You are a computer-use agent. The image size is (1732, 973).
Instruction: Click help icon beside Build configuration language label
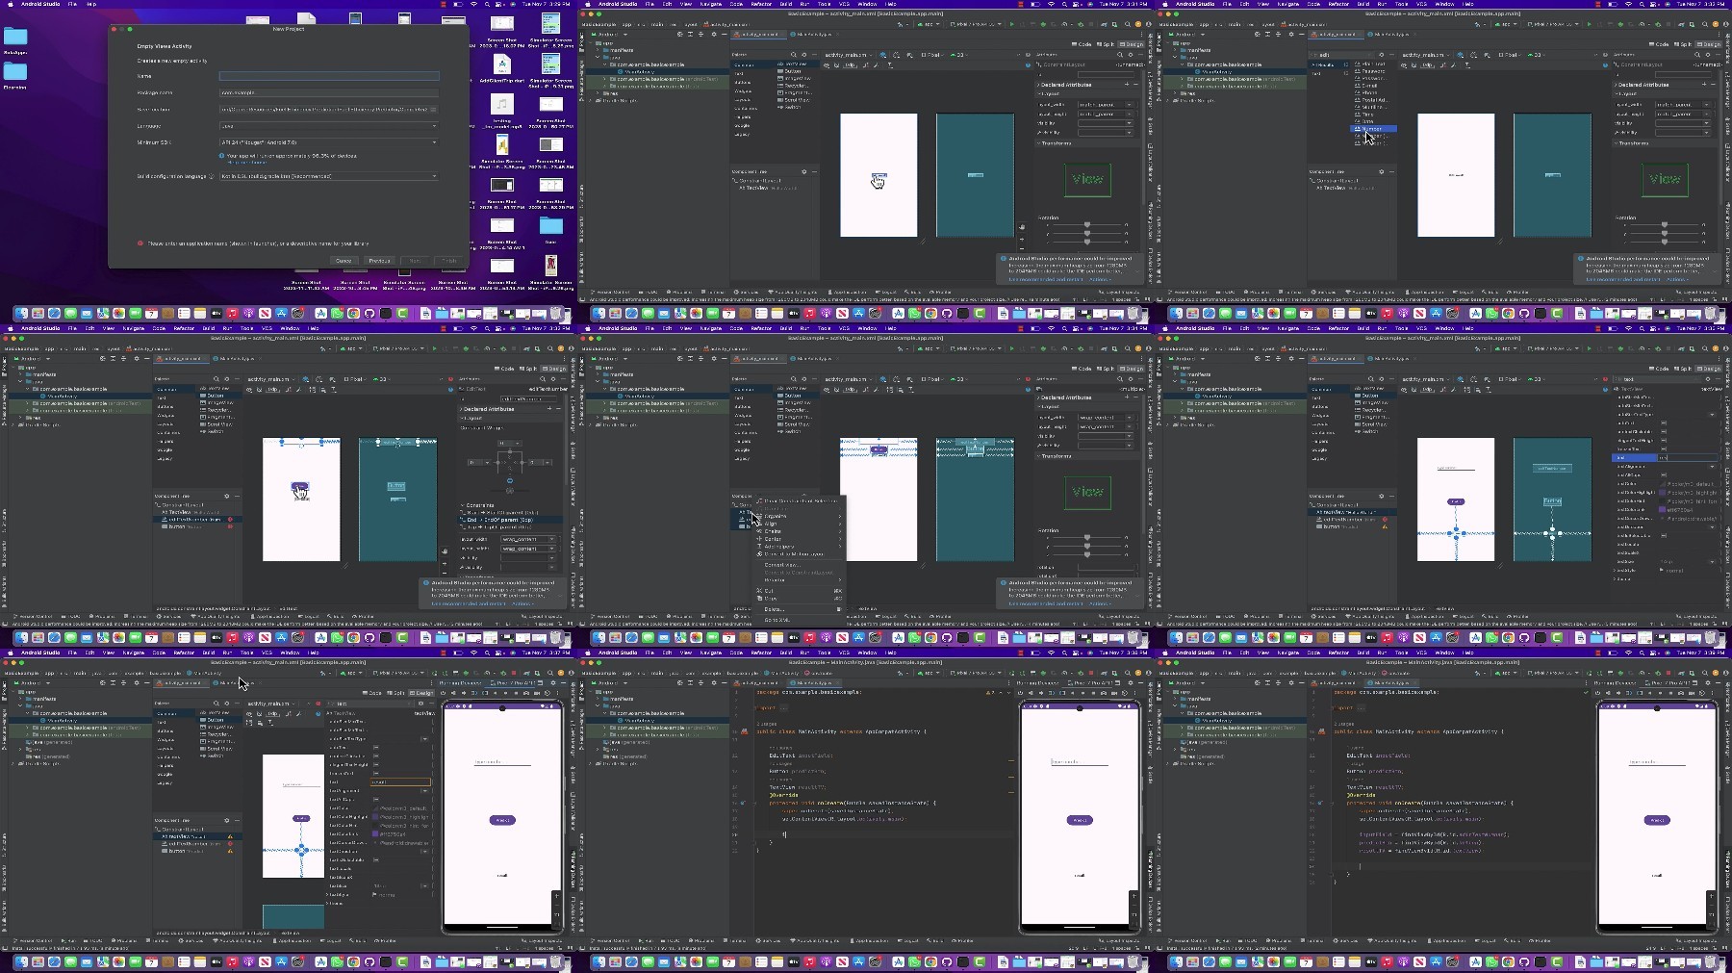coord(212,176)
